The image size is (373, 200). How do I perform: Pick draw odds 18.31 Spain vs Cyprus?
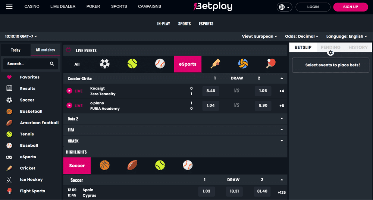pos(234,191)
